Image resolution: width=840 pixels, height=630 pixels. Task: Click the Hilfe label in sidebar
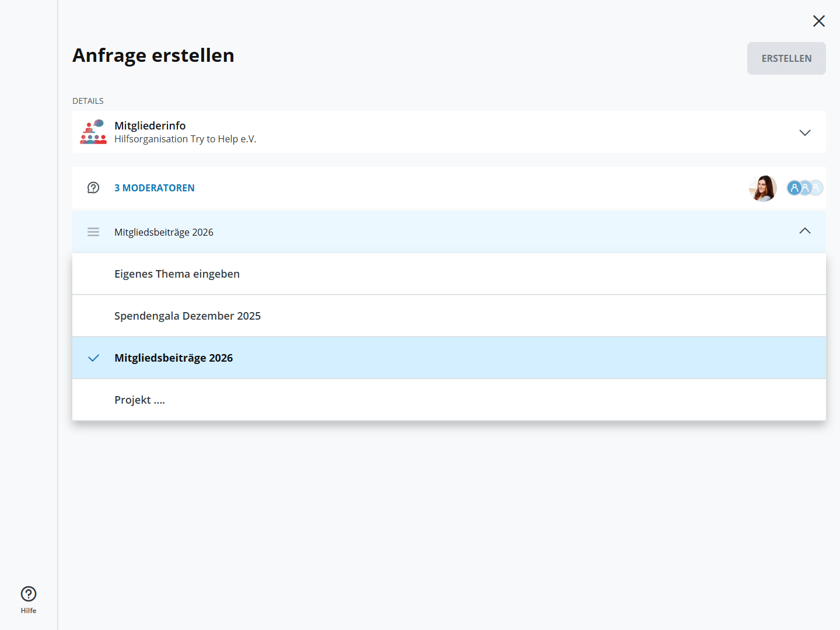29,611
